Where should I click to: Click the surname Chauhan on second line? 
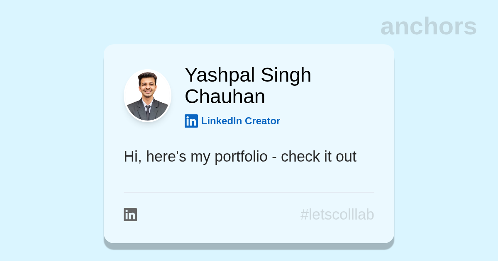click(225, 97)
